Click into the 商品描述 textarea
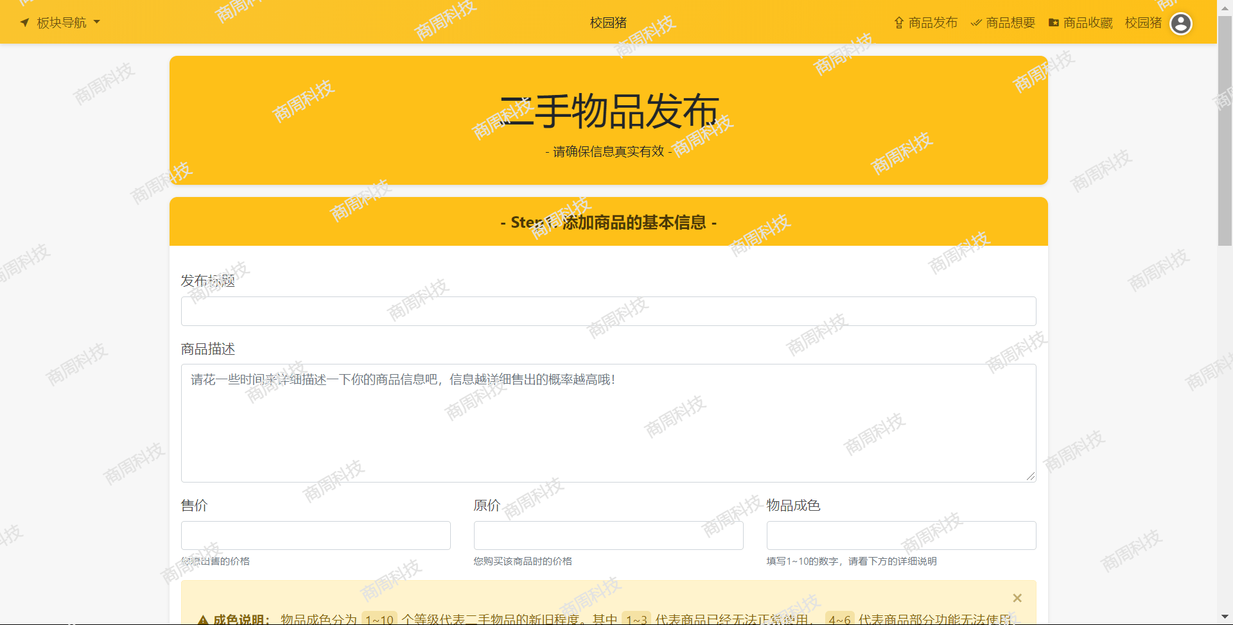Viewport: 1233px width, 625px height. [608, 423]
